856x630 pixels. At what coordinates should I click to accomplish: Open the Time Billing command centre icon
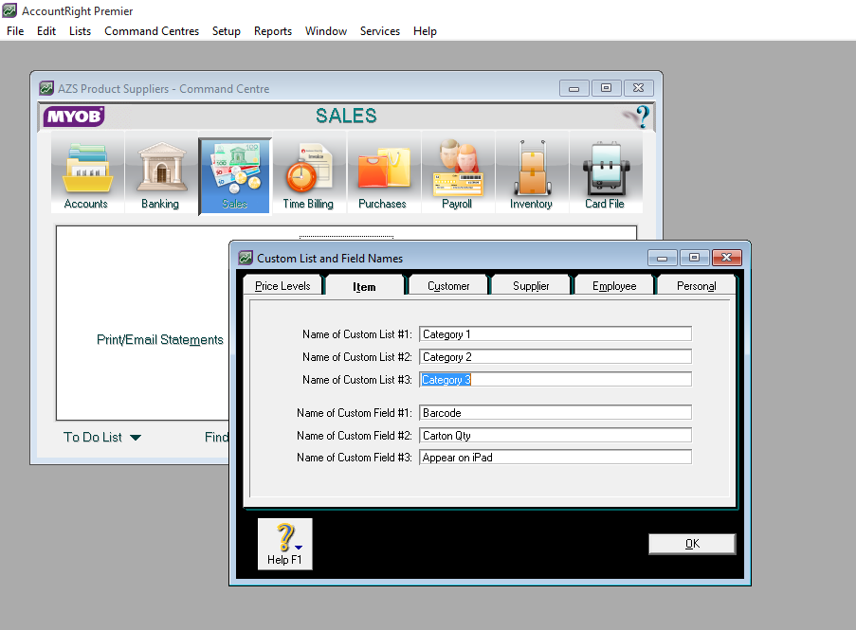[308, 173]
